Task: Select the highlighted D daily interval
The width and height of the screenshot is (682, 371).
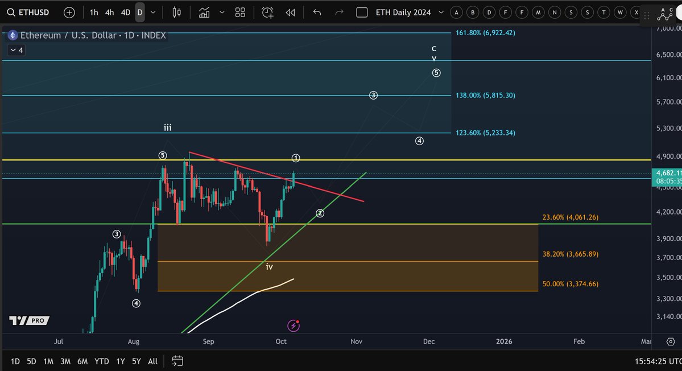Action: click(x=139, y=13)
